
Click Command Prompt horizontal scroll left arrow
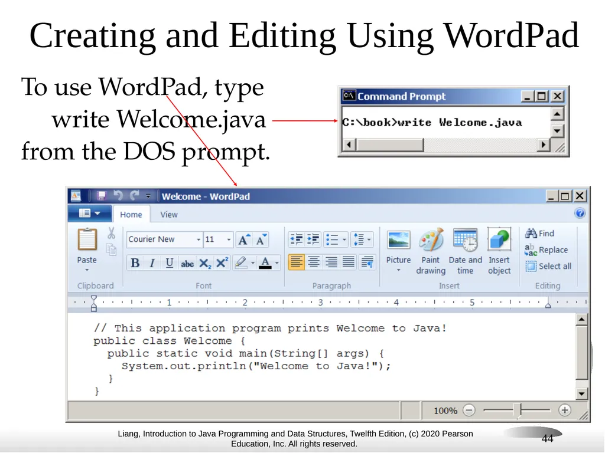pyautogui.click(x=349, y=145)
